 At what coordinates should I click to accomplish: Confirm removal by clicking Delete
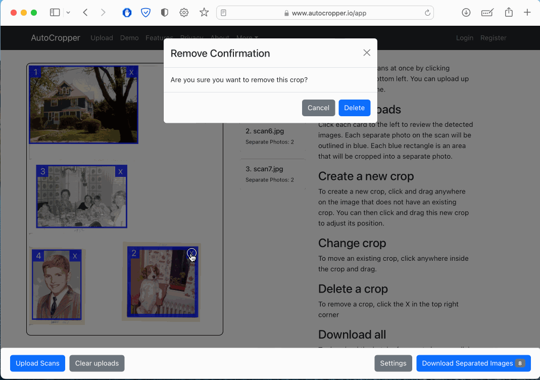[x=354, y=108]
